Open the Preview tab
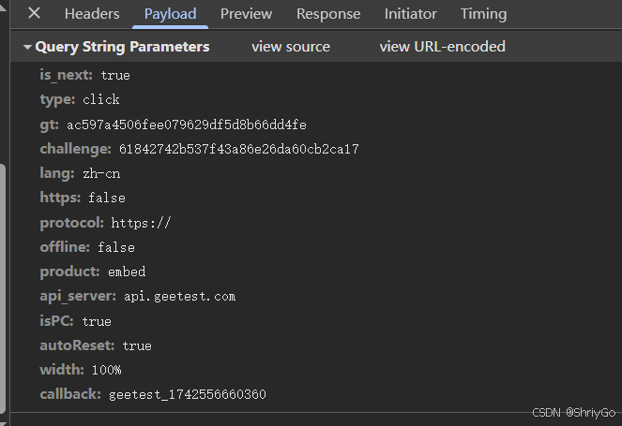 coord(246,14)
